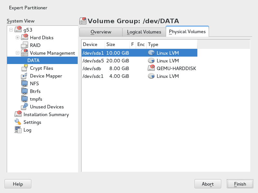The width and height of the screenshot is (258, 193).
Task: Select the /dev/sda5 physical volume row
Action: (139, 61)
